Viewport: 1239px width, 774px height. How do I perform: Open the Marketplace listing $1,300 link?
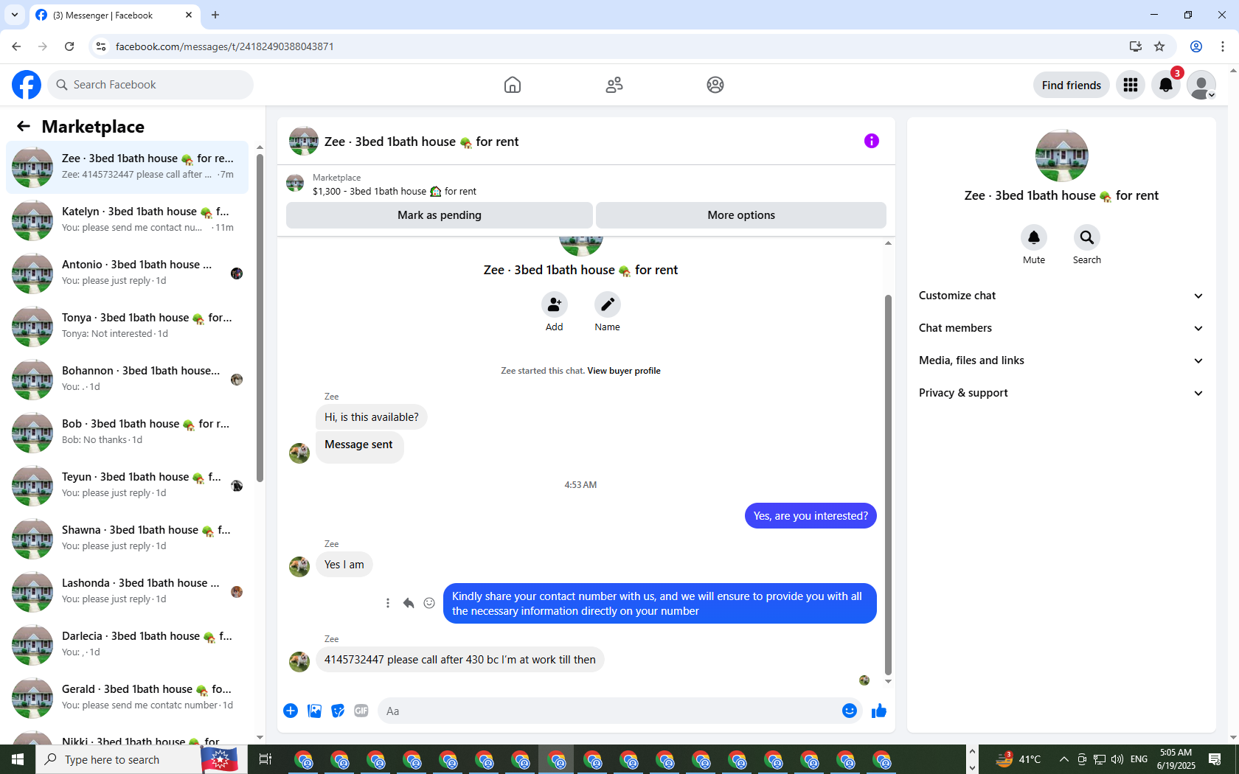click(x=395, y=191)
